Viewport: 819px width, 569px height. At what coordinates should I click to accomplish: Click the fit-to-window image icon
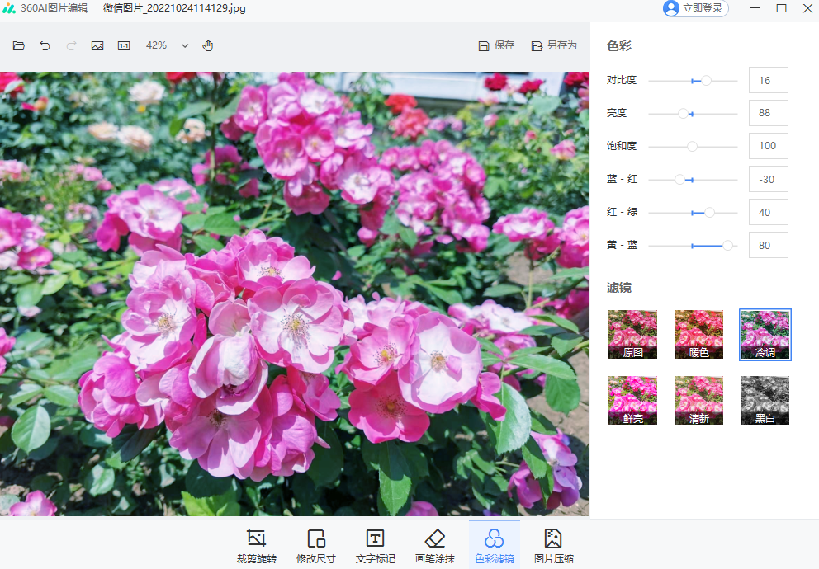(97, 45)
